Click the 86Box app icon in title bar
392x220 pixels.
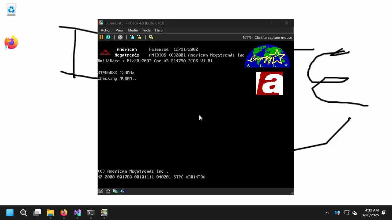[101, 23]
